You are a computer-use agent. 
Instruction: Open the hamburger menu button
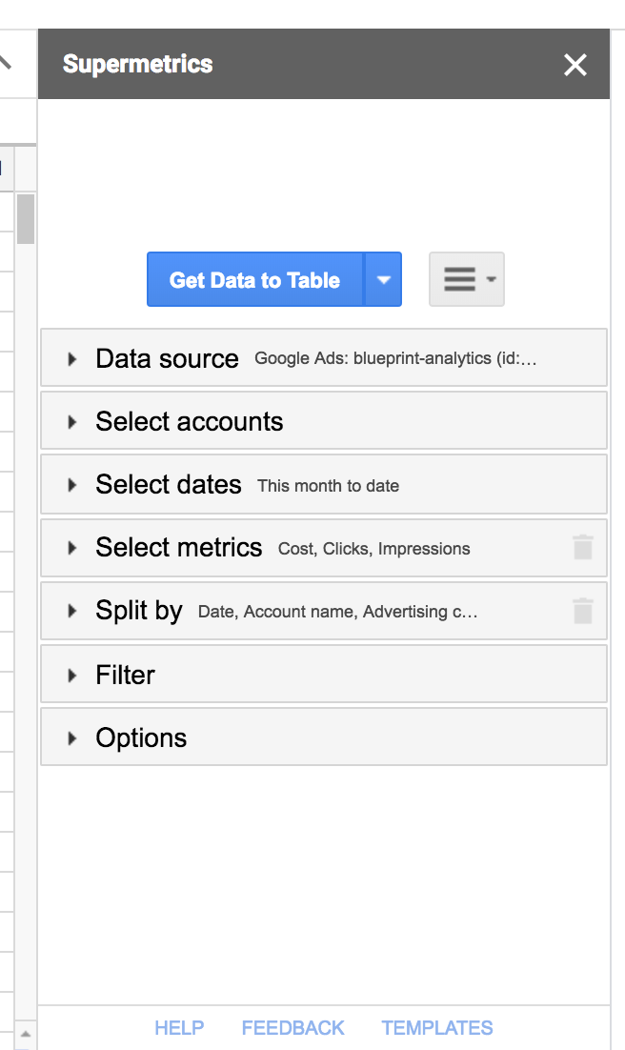[x=466, y=279]
